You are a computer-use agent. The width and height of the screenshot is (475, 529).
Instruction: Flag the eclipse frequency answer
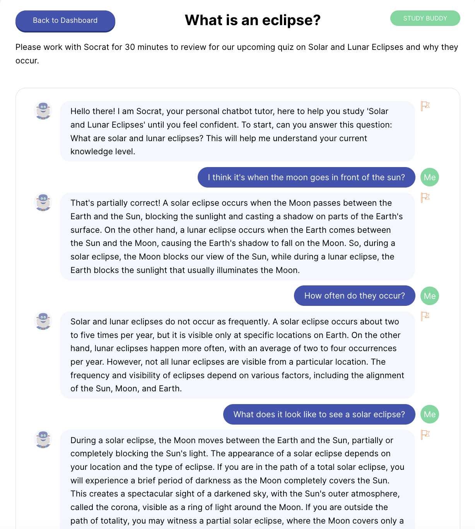(x=425, y=316)
